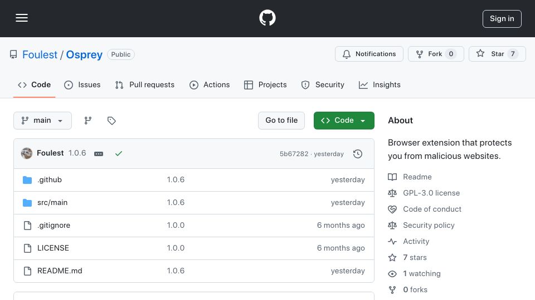Click the src/main folder icon
Image resolution: width=535 pixels, height=300 pixels.
27,203
